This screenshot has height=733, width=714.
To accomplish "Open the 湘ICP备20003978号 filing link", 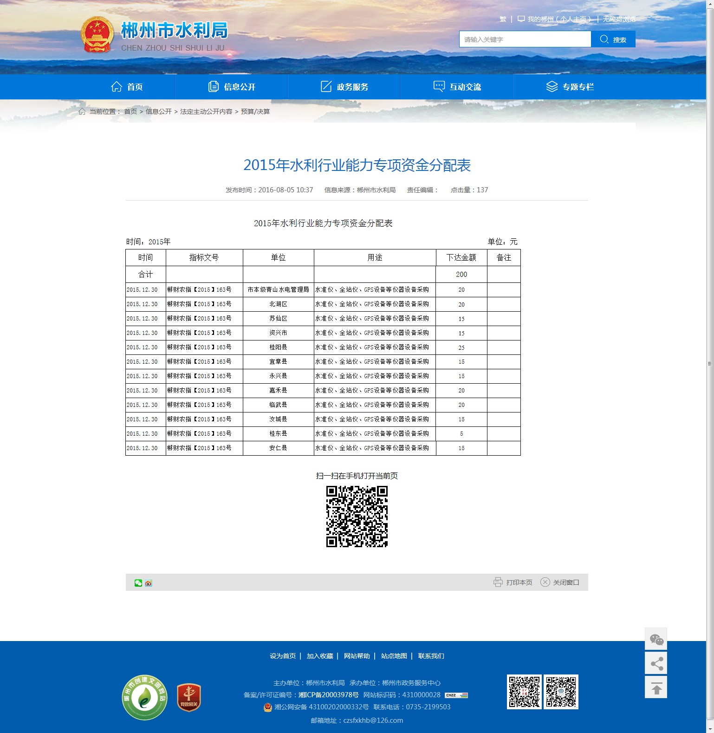I will [329, 695].
